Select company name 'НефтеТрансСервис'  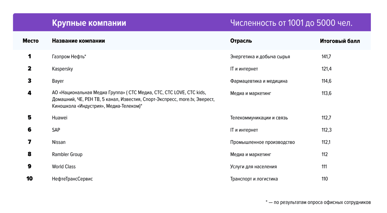(72, 179)
